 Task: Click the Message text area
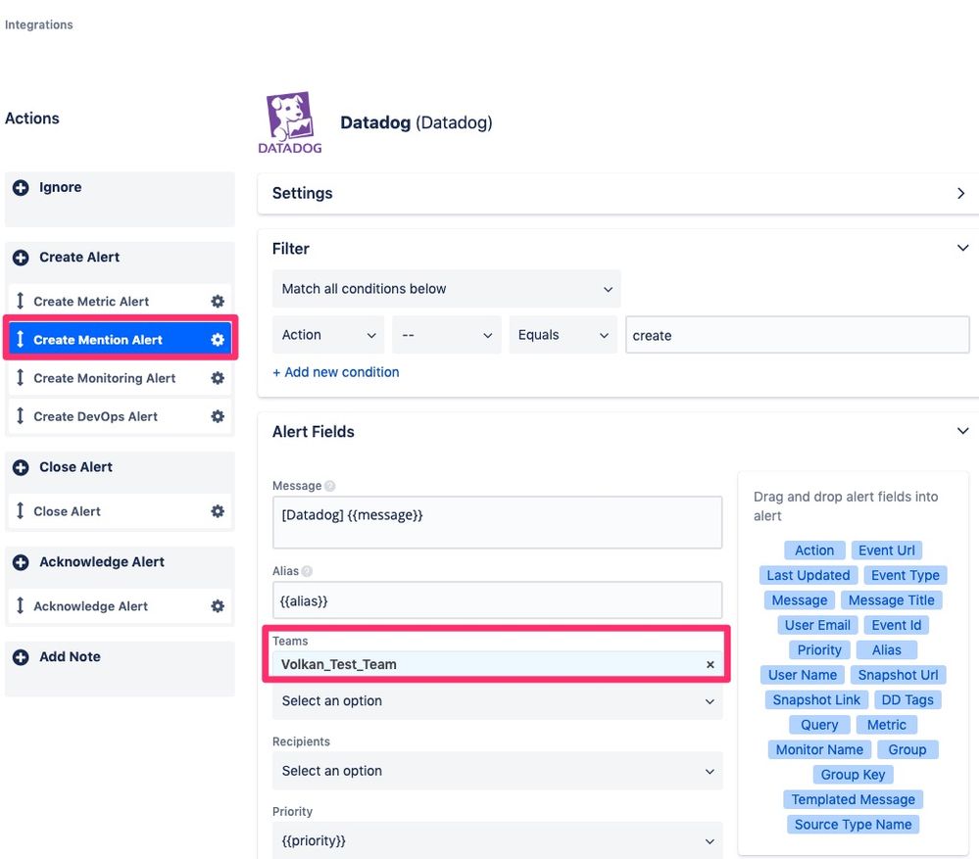[498, 522]
